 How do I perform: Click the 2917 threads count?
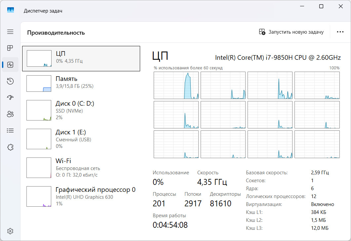(x=193, y=203)
